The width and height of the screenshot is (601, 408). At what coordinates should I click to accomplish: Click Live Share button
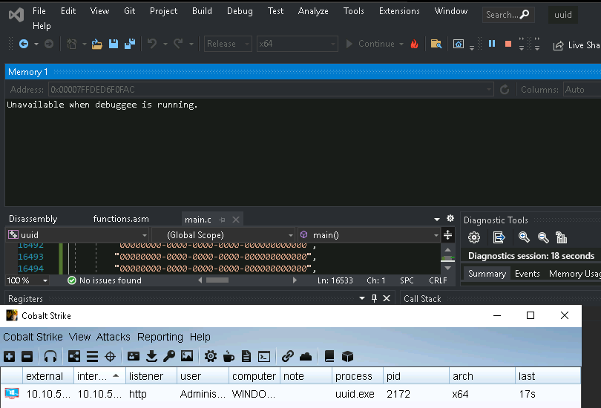577,45
